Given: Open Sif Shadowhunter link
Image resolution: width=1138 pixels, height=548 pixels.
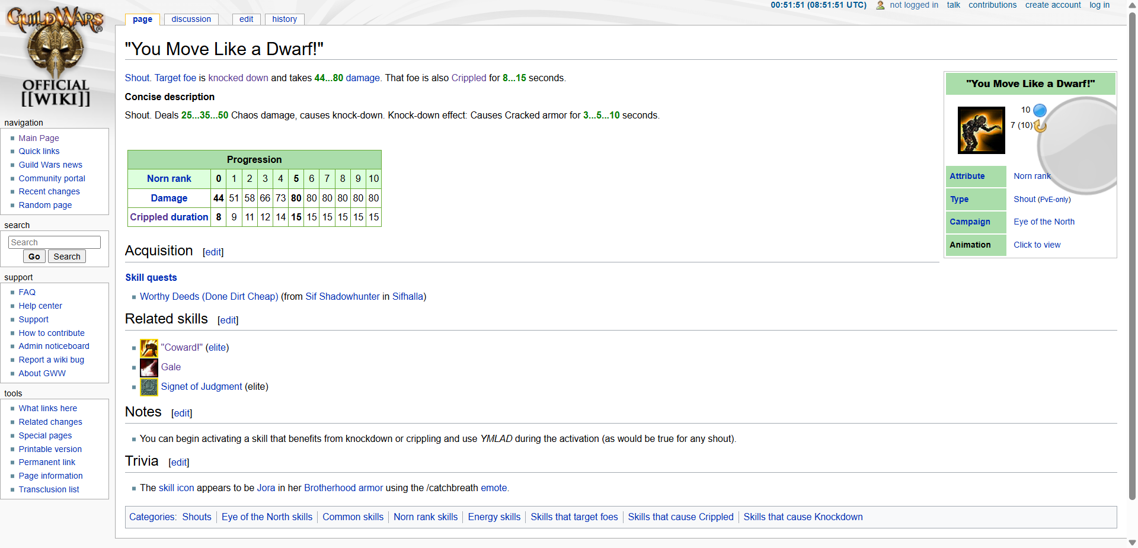Looking at the screenshot, I should (342, 296).
